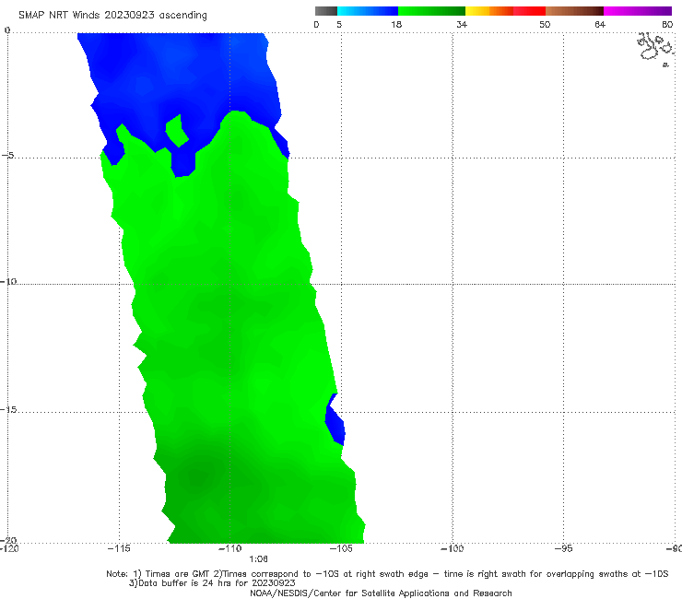Screen dimensions: 682x599
Task: Click the gray 0-5 segment of the color bar
Action: [326, 11]
